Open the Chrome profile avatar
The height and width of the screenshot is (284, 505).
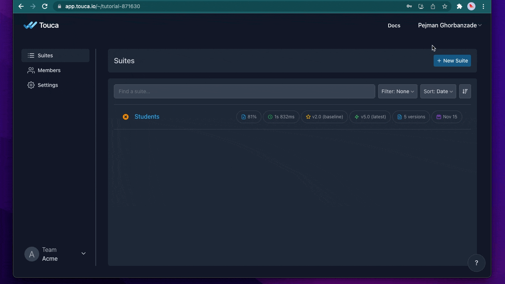(x=471, y=6)
